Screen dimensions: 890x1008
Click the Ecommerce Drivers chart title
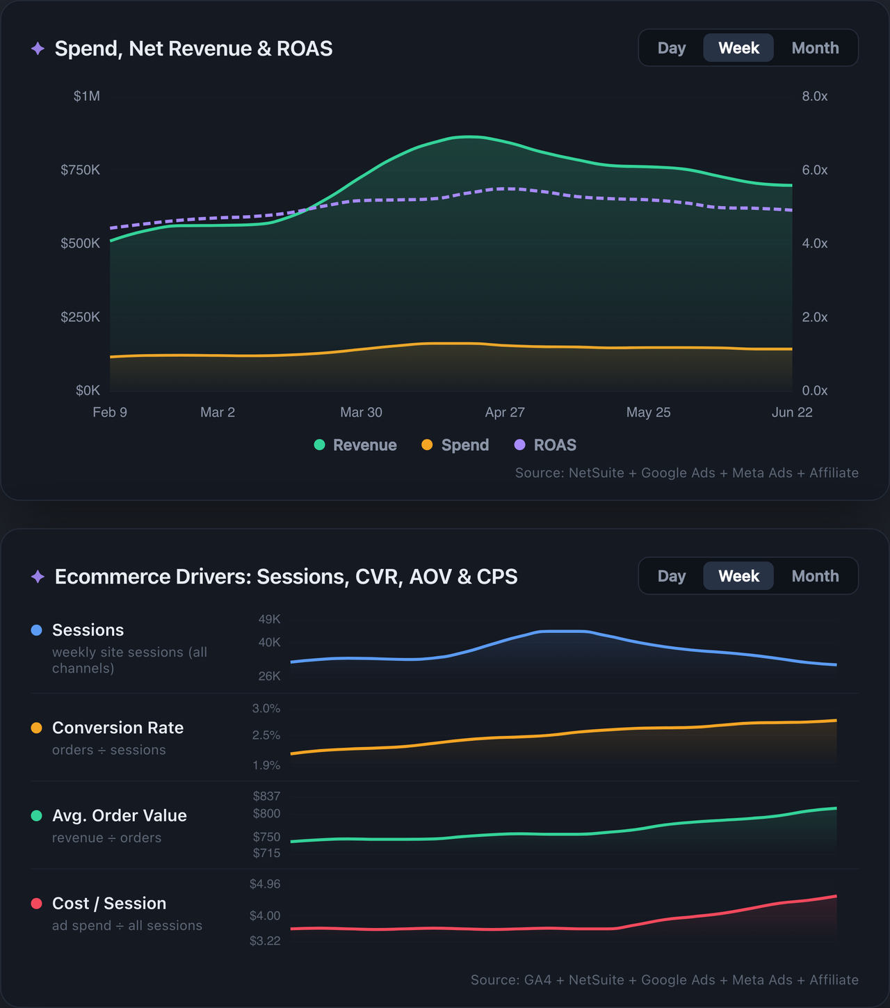[286, 577]
